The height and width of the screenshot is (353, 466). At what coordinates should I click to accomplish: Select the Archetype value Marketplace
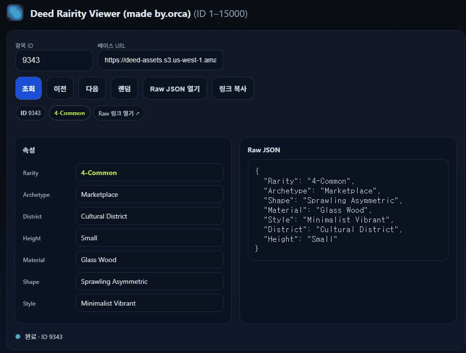coord(150,194)
